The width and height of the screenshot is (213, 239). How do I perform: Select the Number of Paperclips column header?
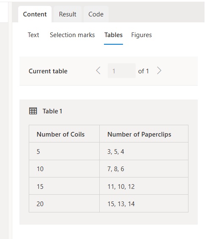(144, 134)
